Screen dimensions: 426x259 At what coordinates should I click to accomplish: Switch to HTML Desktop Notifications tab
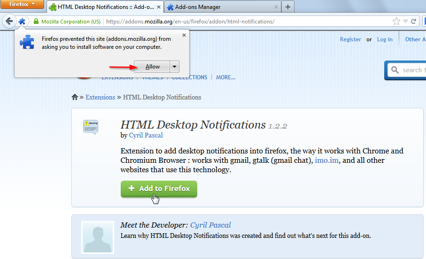point(105,7)
